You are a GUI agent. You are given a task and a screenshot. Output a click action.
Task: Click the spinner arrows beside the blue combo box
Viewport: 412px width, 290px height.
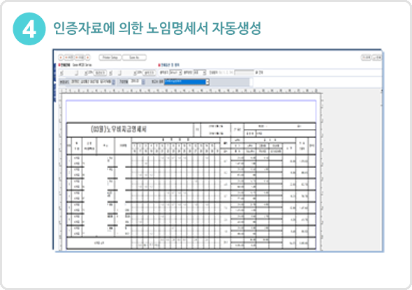207,82
